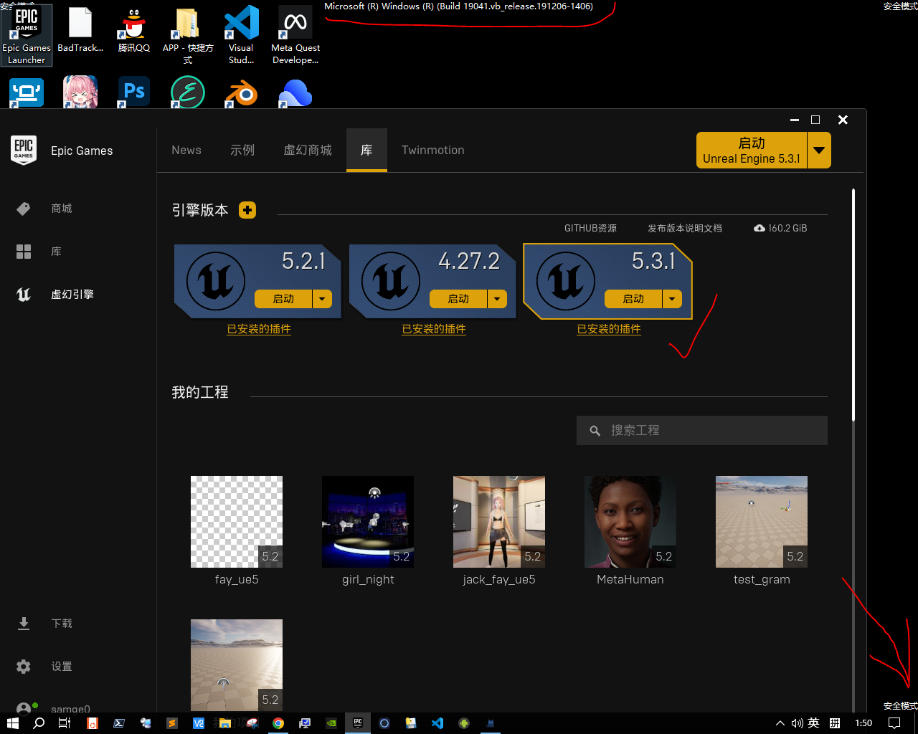Select the Blender desktop shortcut
The width and height of the screenshot is (918, 734).
coord(242,92)
